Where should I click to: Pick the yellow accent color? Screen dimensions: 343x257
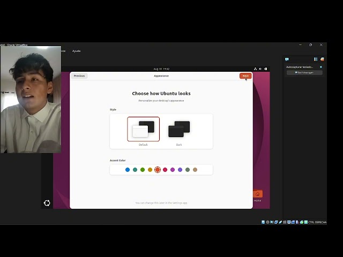click(x=150, y=170)
